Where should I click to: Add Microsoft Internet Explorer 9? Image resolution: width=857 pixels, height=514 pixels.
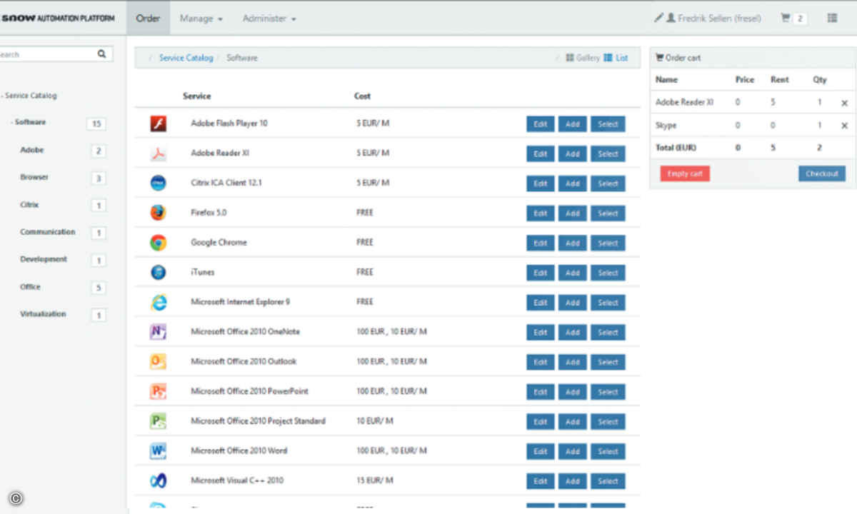point(573,303)
